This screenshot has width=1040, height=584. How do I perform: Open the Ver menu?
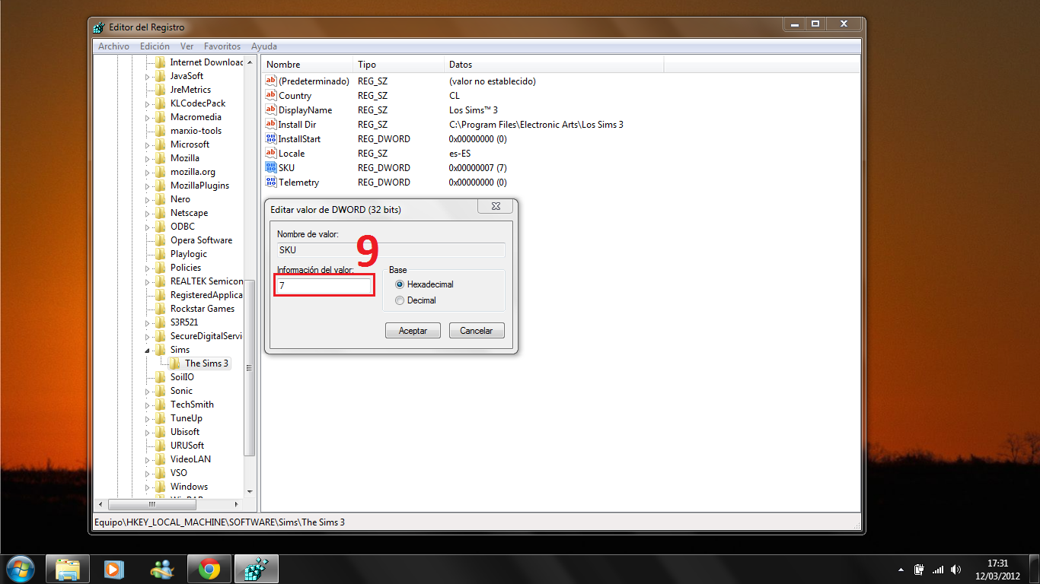[x=187, y=46]
